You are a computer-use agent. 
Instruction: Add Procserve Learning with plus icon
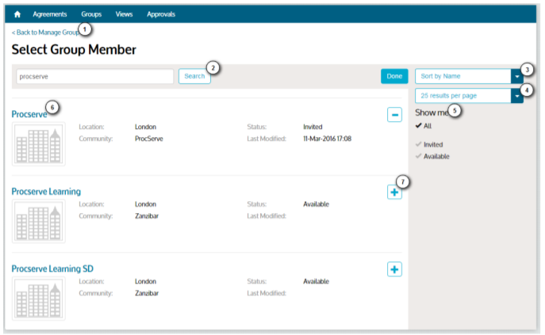394,192
